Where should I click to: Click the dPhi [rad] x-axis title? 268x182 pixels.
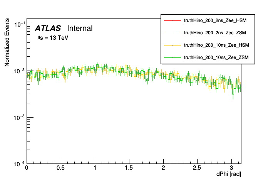(x=229, y=174)
